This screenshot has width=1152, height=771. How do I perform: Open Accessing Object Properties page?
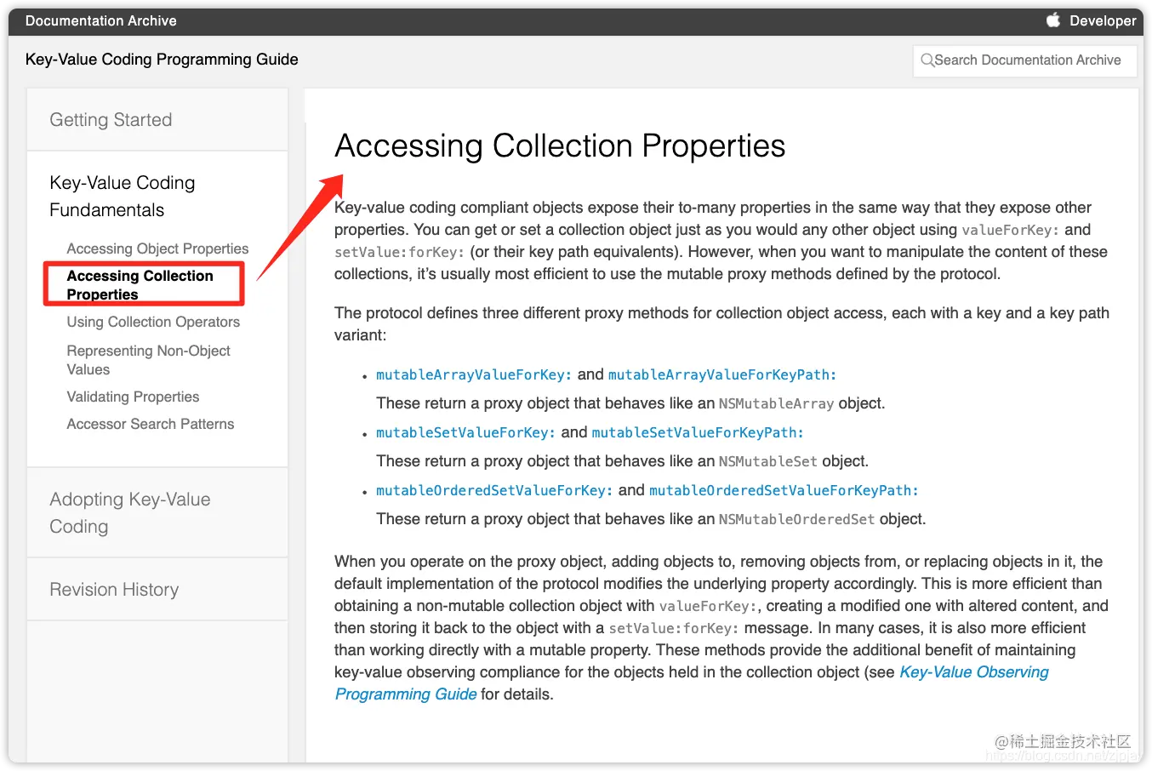(x=157, y=248)
